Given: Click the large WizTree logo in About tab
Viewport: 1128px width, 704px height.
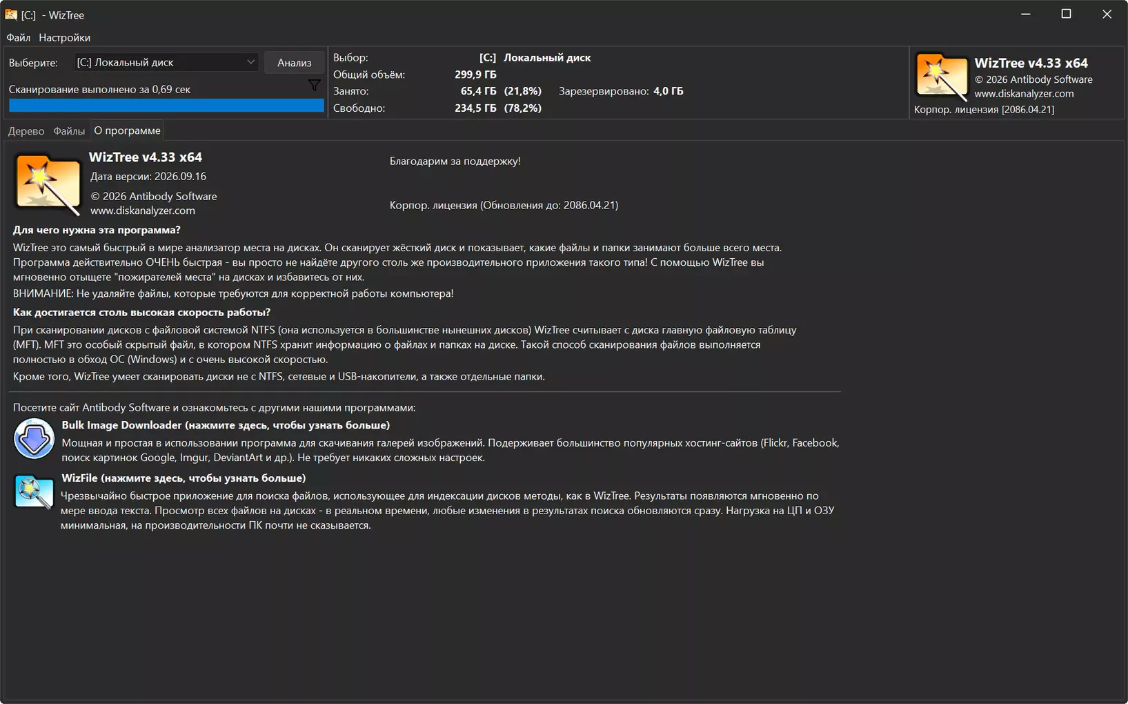Looking at the screenshot, I should point(48,185).
